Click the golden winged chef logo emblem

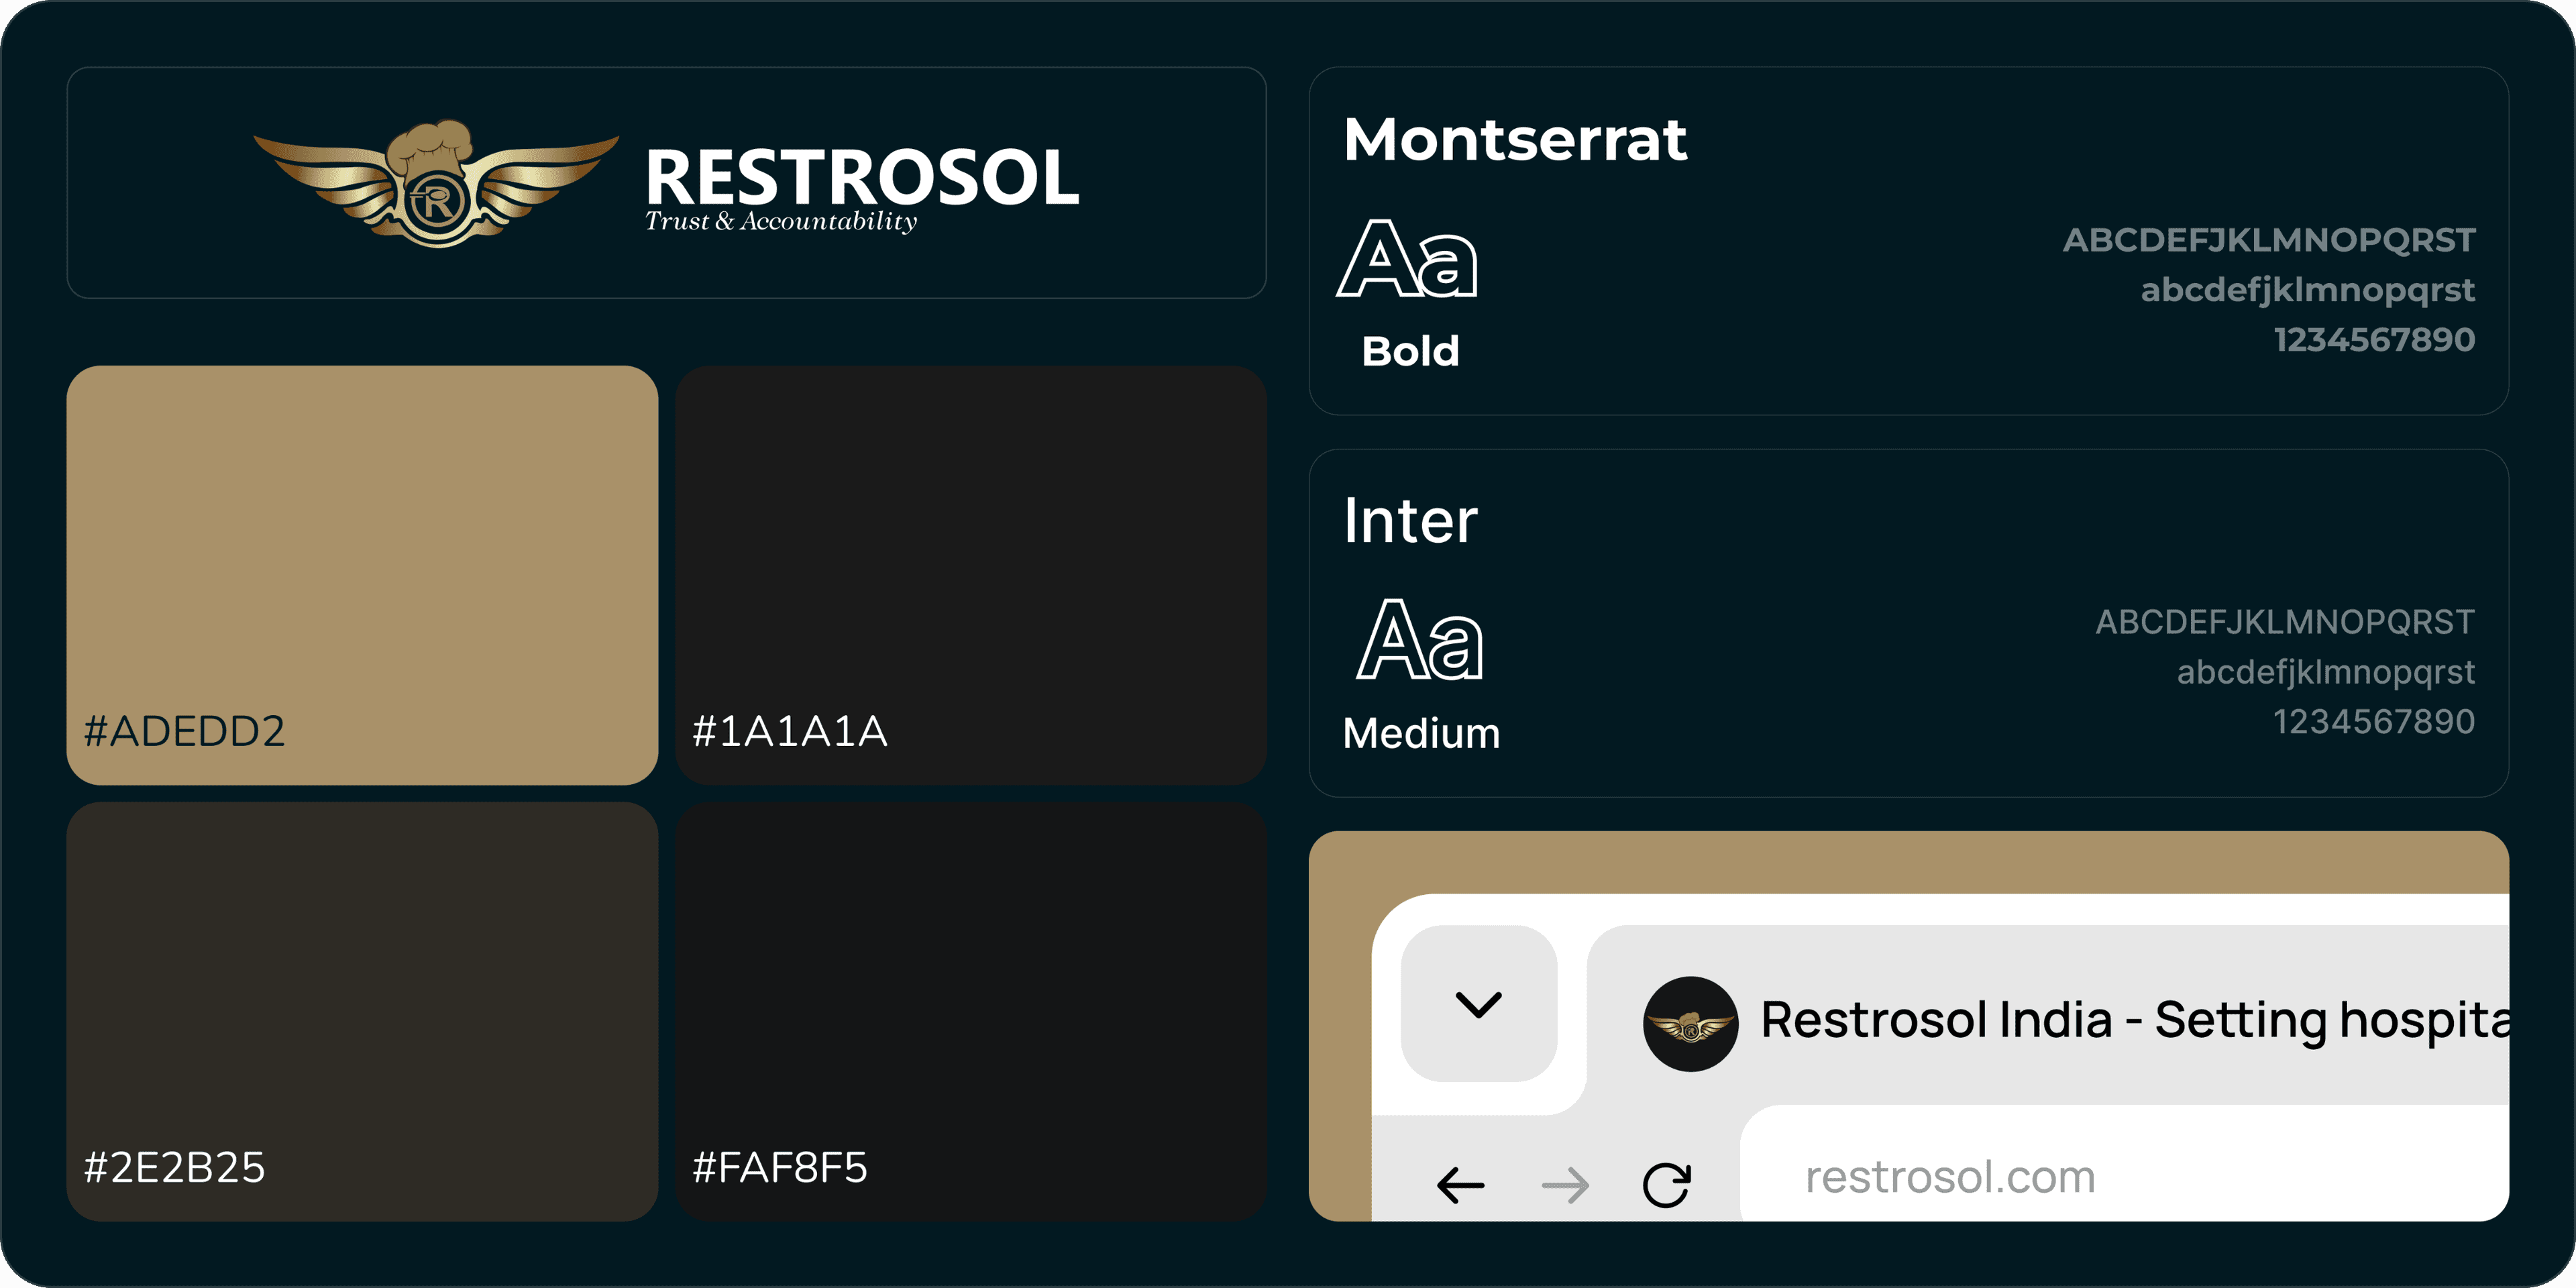(436, 183)
